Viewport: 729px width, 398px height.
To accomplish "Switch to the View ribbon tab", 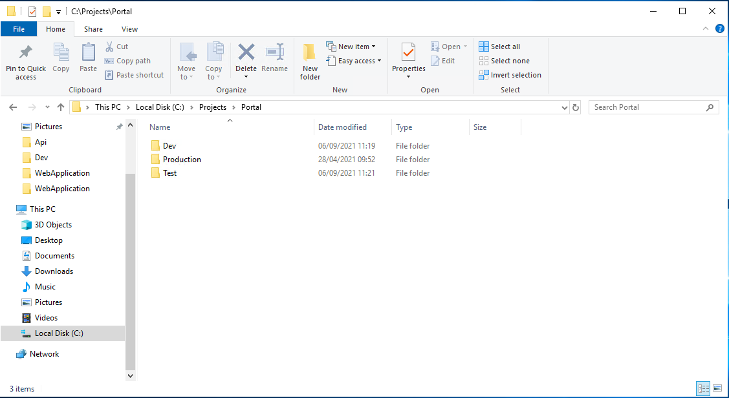I will tap(129, 29).
